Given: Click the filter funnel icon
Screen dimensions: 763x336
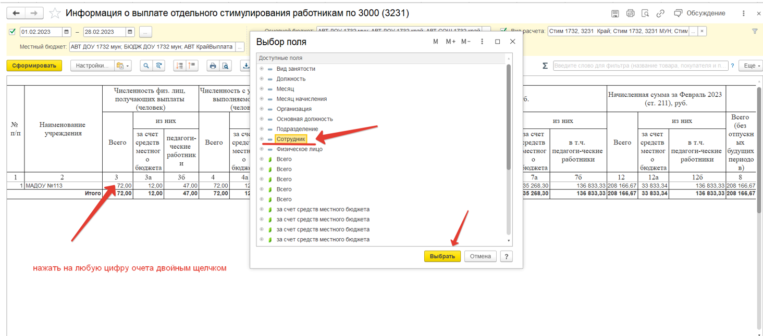Looking at the screenshot, I should click(x=755, y=32).
